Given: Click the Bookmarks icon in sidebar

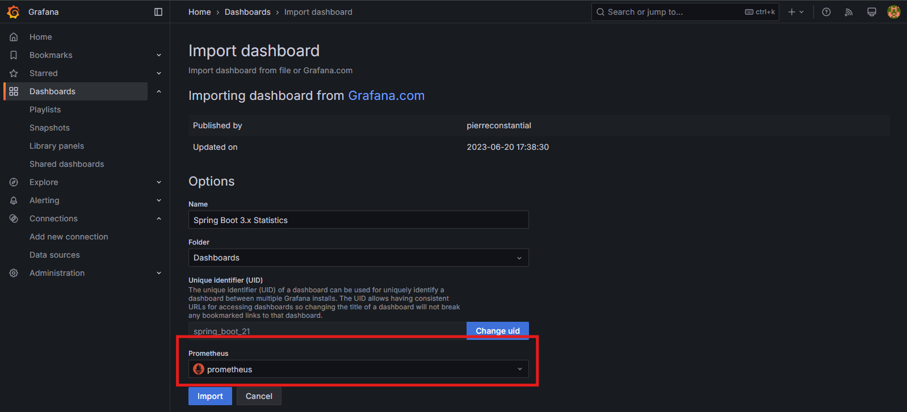Looking at the screenshot, I should tap(14, 55).
